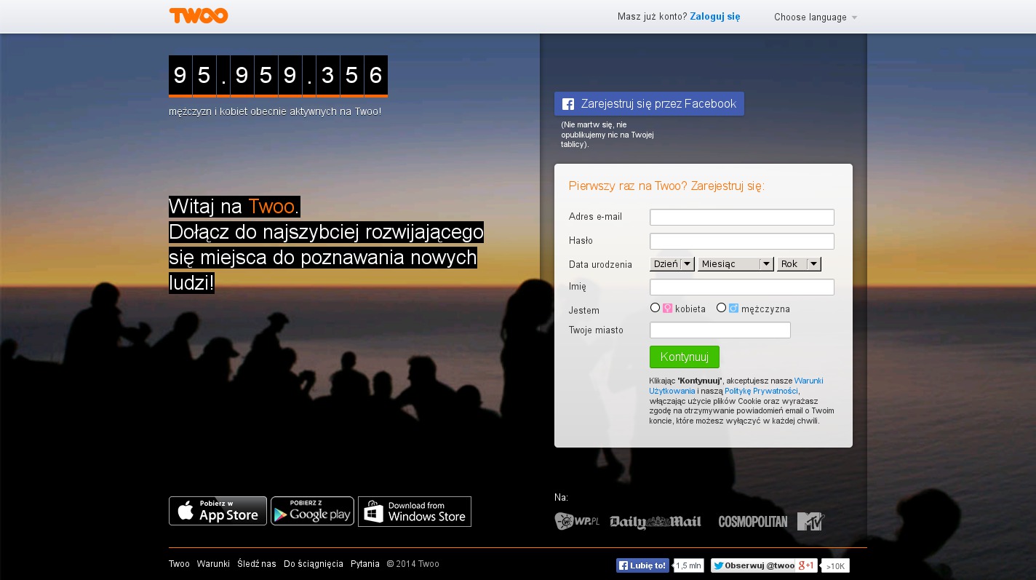The image size is (1036, 580).
Task: Click the Pobierz w App Store badge
Action: [x=218, y=511]
